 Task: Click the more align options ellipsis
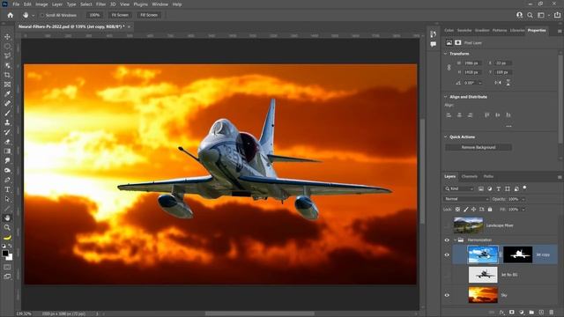[508, 126]
